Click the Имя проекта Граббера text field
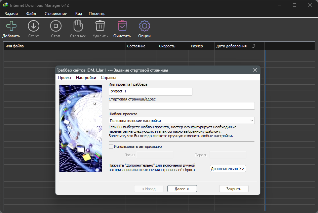 tap(151, 91)
